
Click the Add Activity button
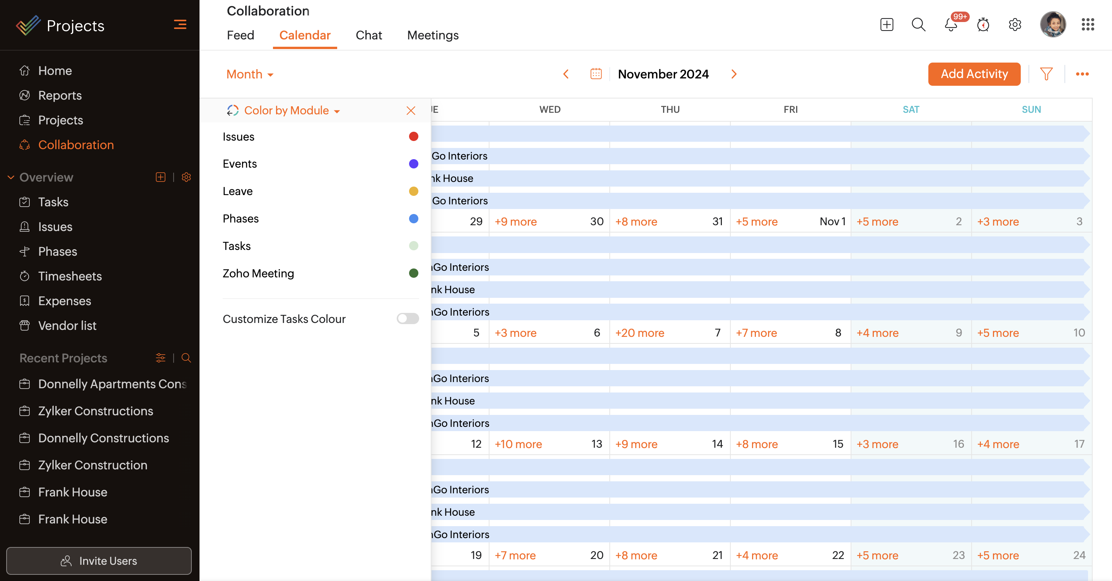coord(974,74)
